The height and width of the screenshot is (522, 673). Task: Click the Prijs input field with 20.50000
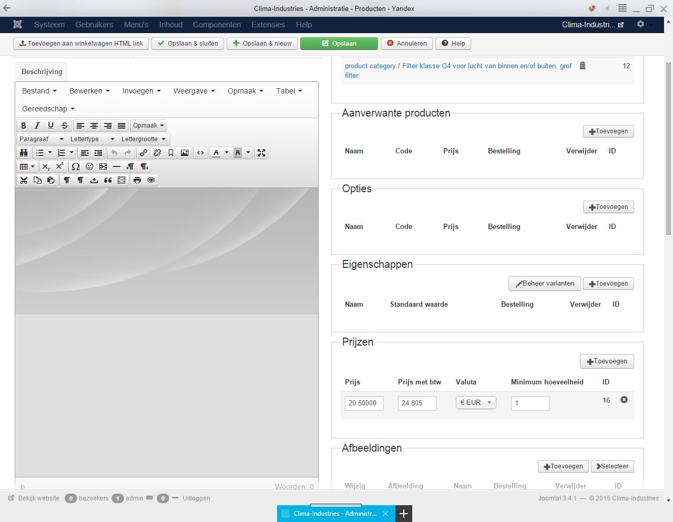pos(364,403)
